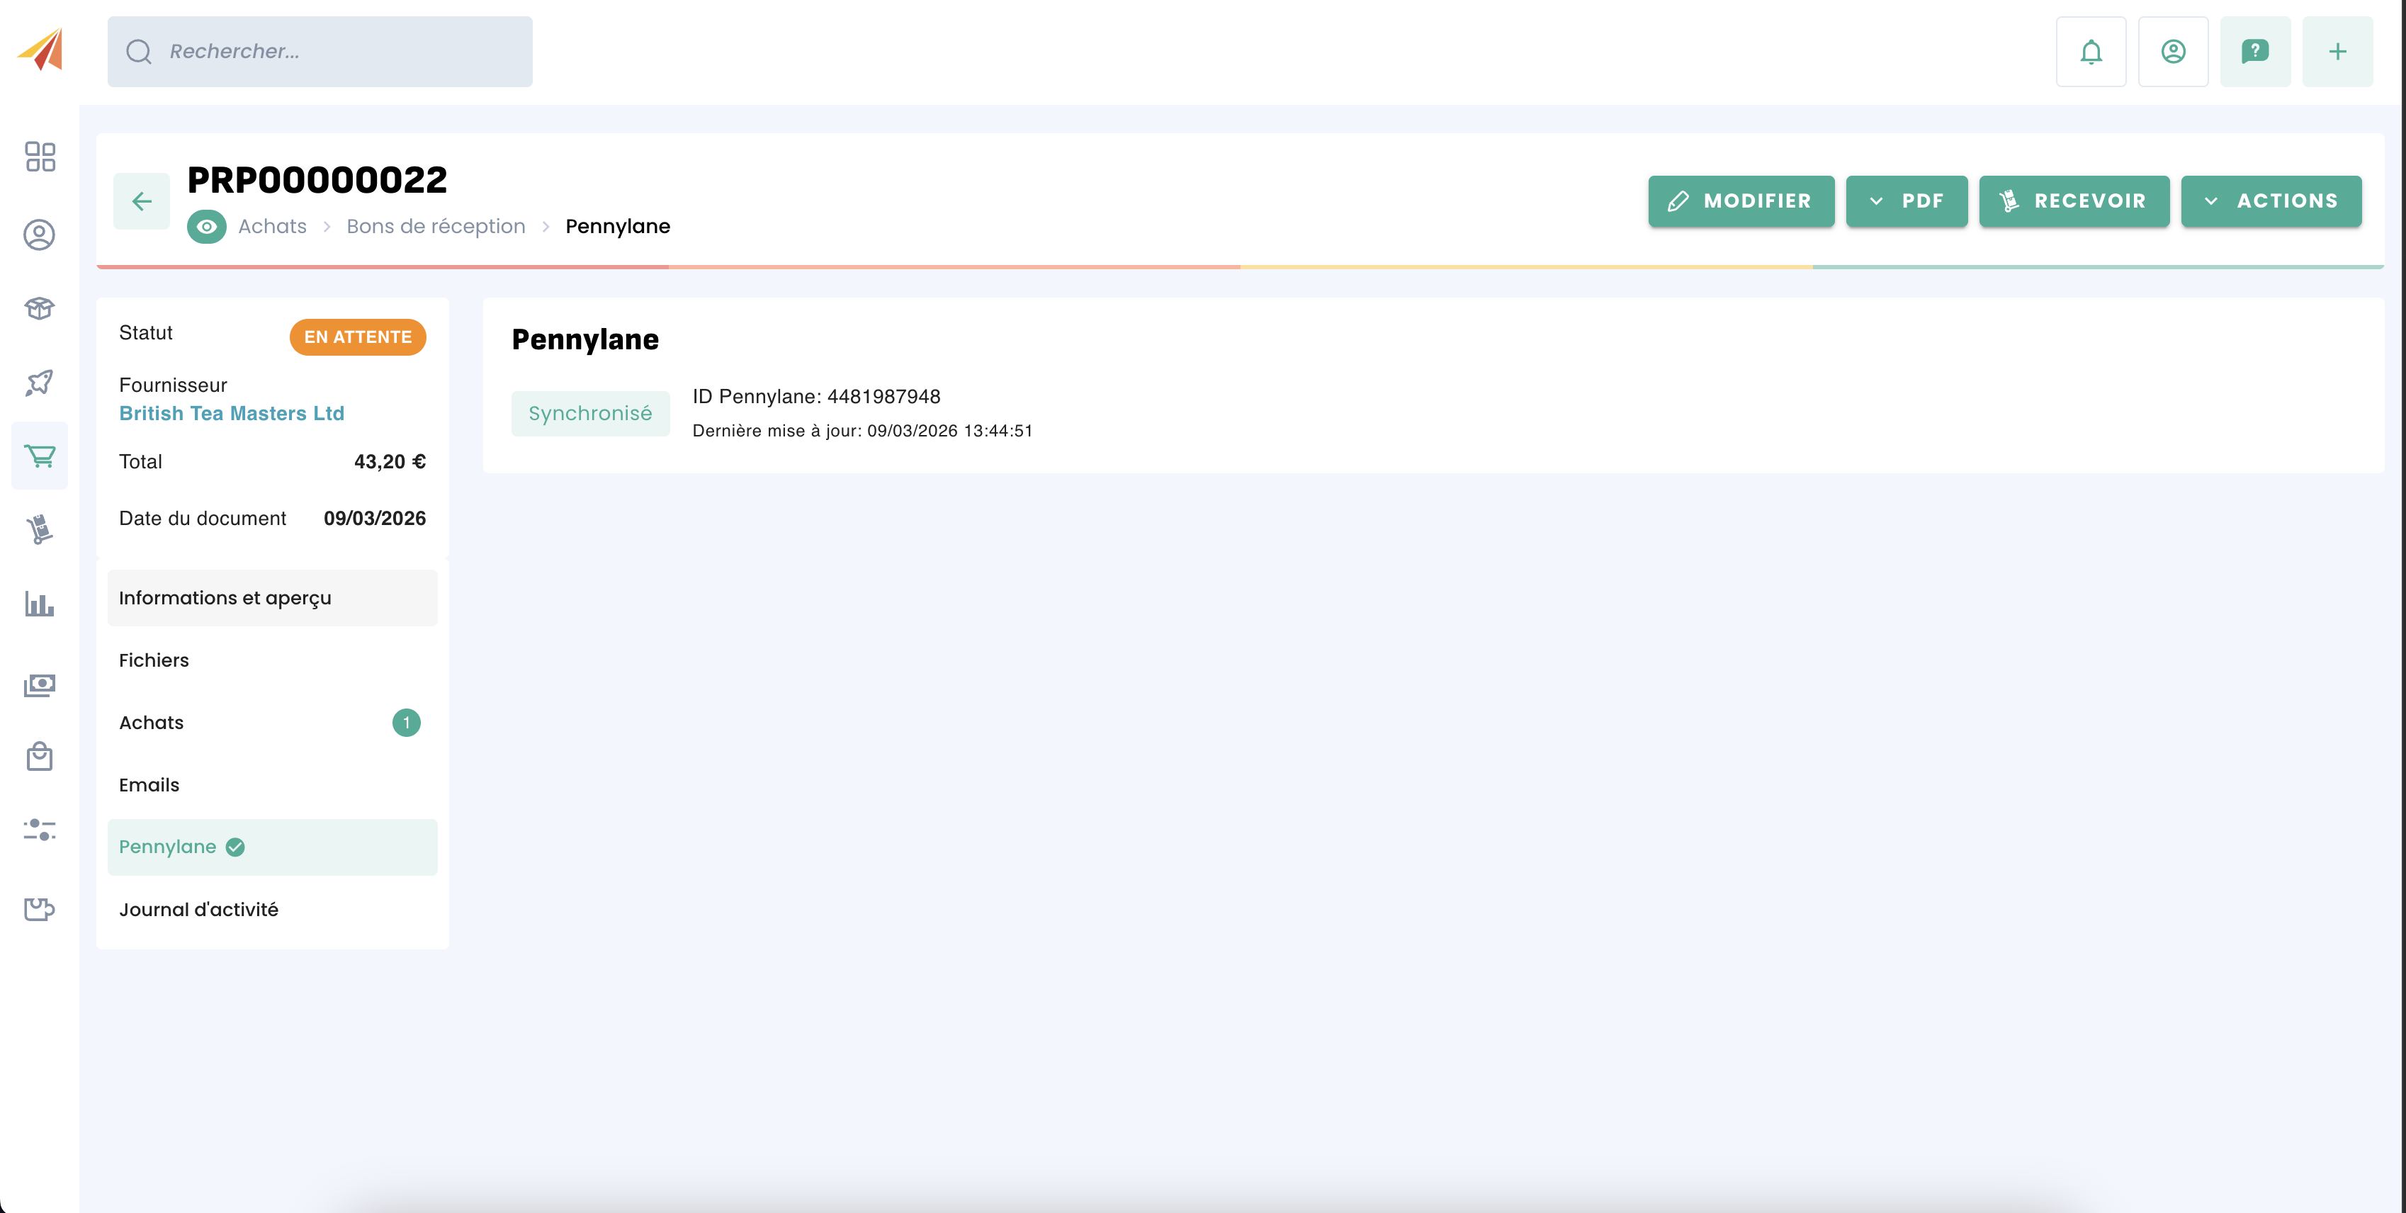
Task: Open the help question mark icon
Action: [x=2254, y=51]
